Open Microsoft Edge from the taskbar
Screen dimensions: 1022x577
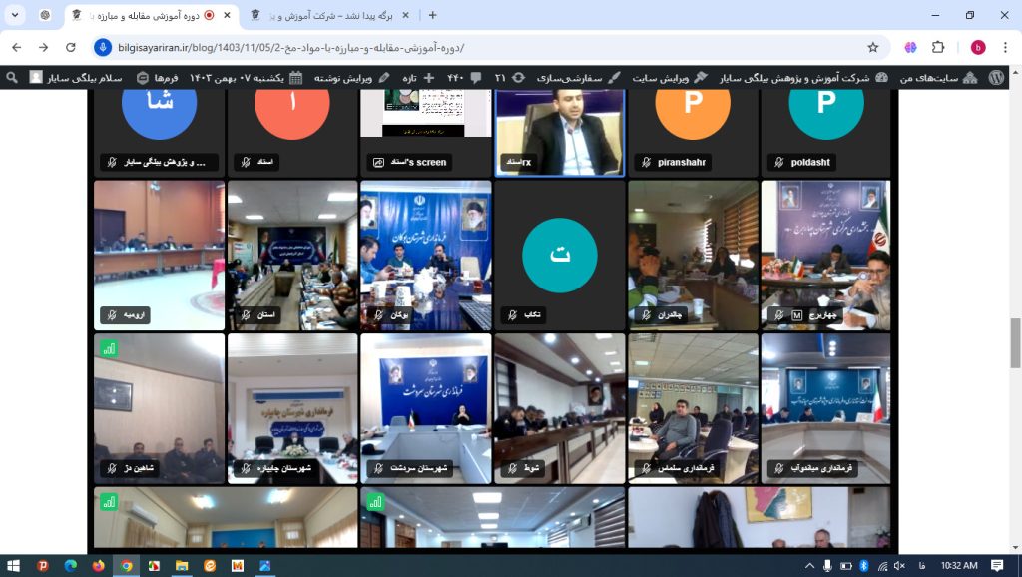[x=70, y=565]
